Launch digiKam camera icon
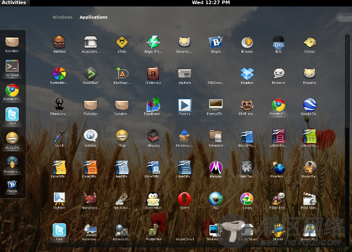 point(184,76)
